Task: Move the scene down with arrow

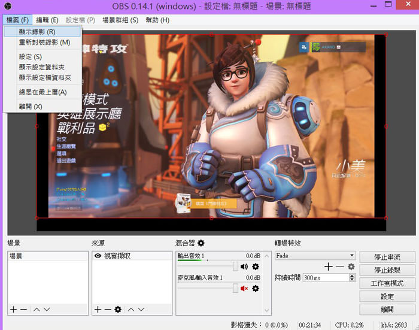Action: coord(47,310)
